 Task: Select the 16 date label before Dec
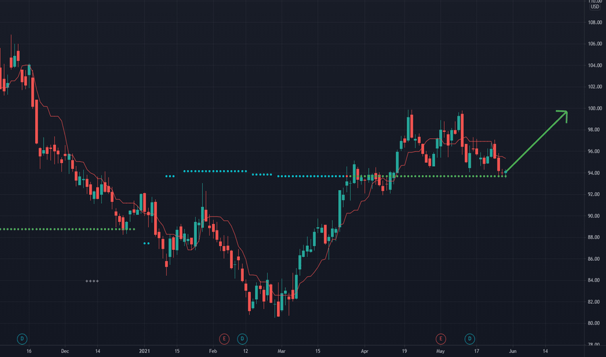[x=29, y=351]
